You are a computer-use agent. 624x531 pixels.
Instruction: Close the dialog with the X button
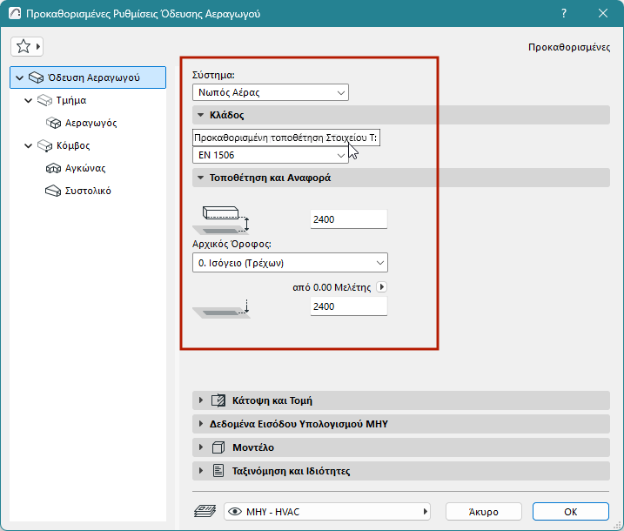click(603, 13)
